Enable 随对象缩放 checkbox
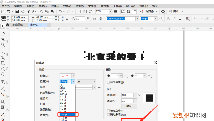 [x=108, y=115]
